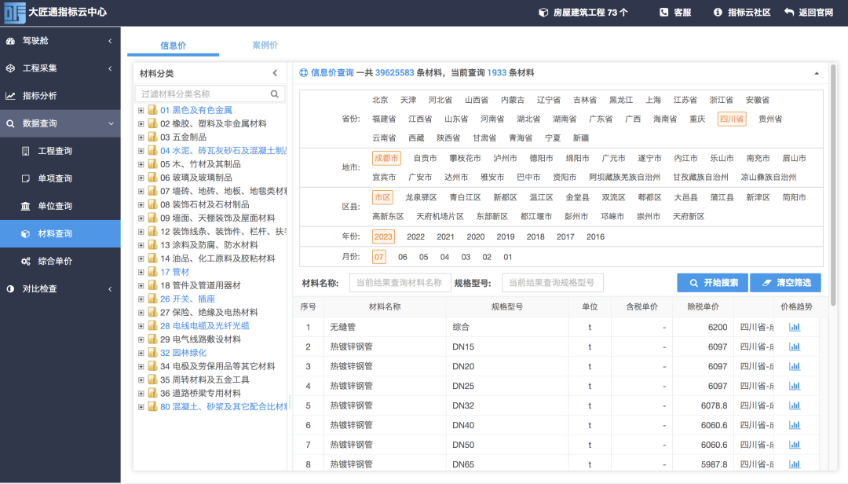This screenshot has height=484, width=848.
Task: Focus the 规格型号 search field
Action: point(553,283)
